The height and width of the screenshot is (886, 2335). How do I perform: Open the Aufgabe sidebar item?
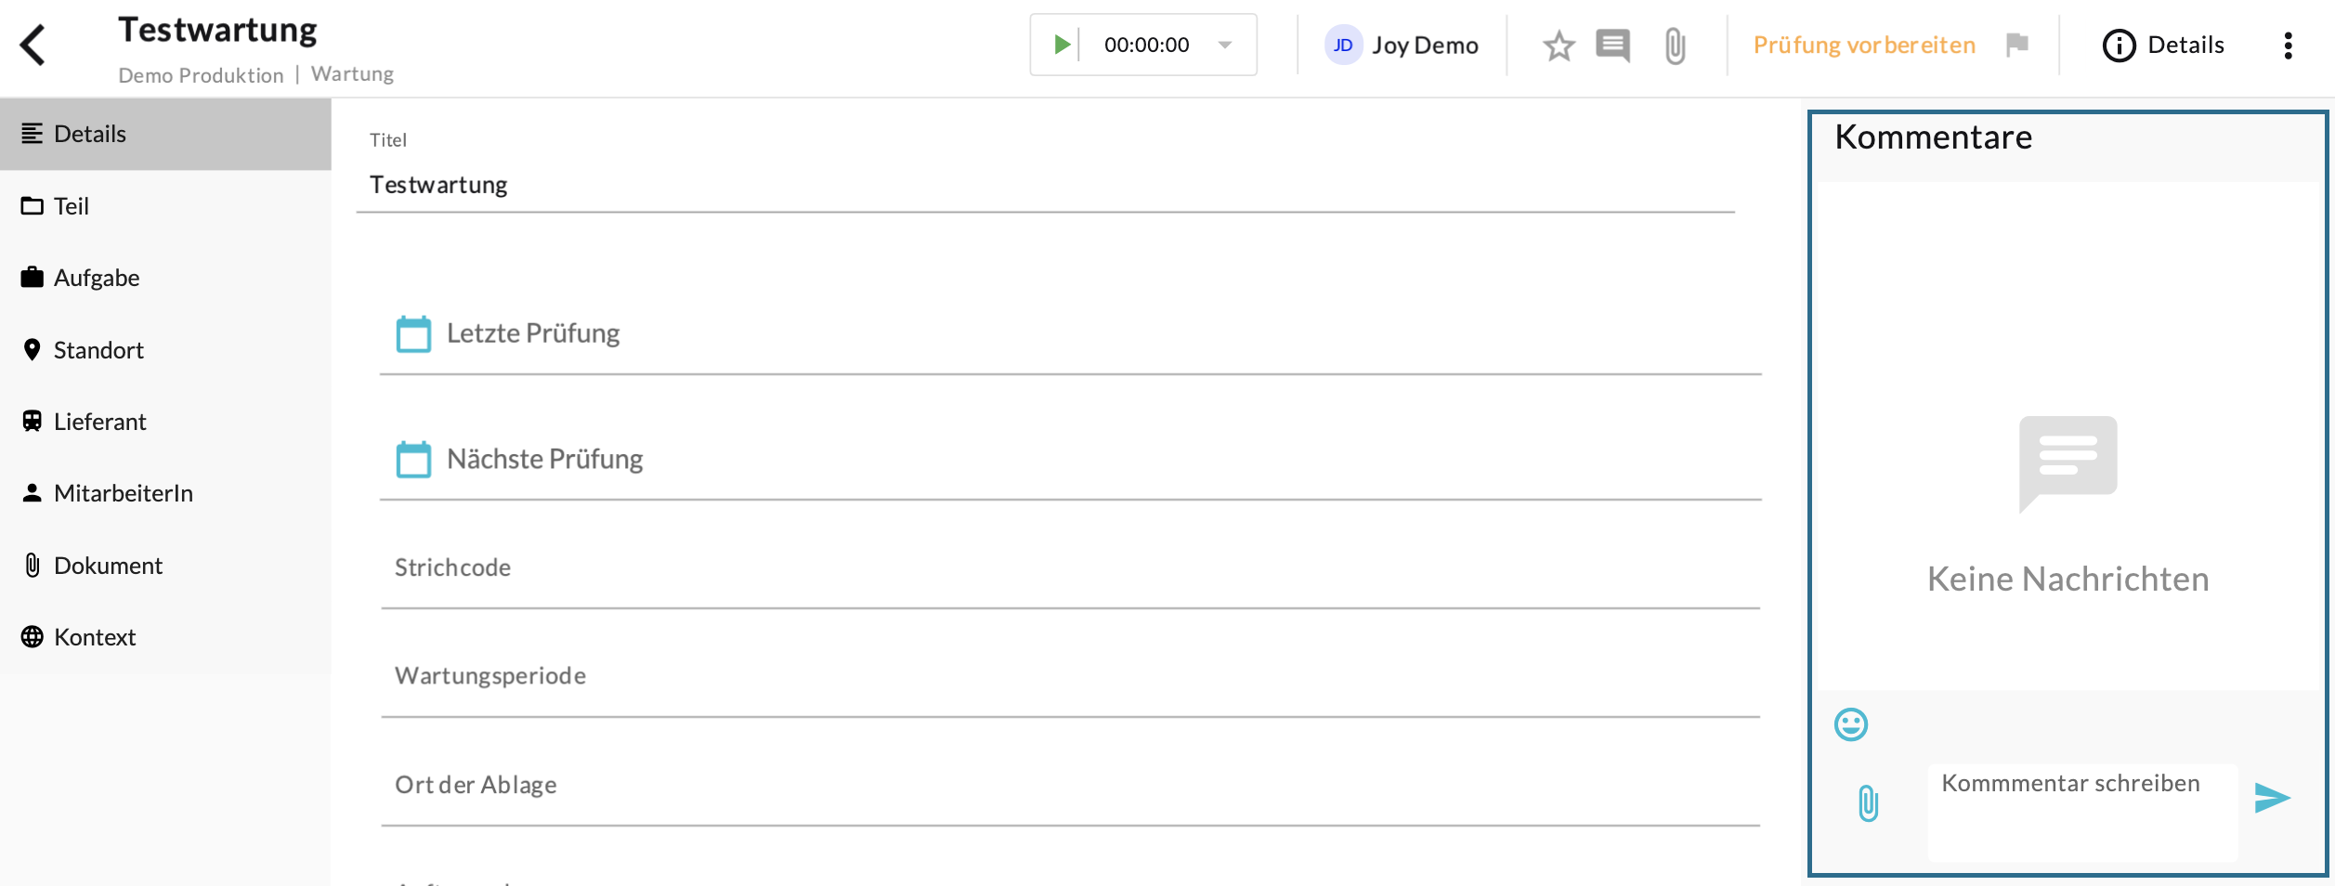pyautogui.click(x=97, y=278)
